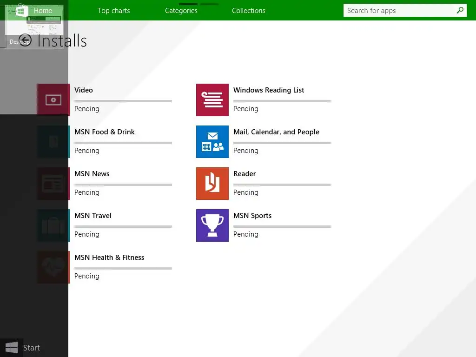
Task: Select the MSN Health & Fitness title
Action: pos(109,258)
